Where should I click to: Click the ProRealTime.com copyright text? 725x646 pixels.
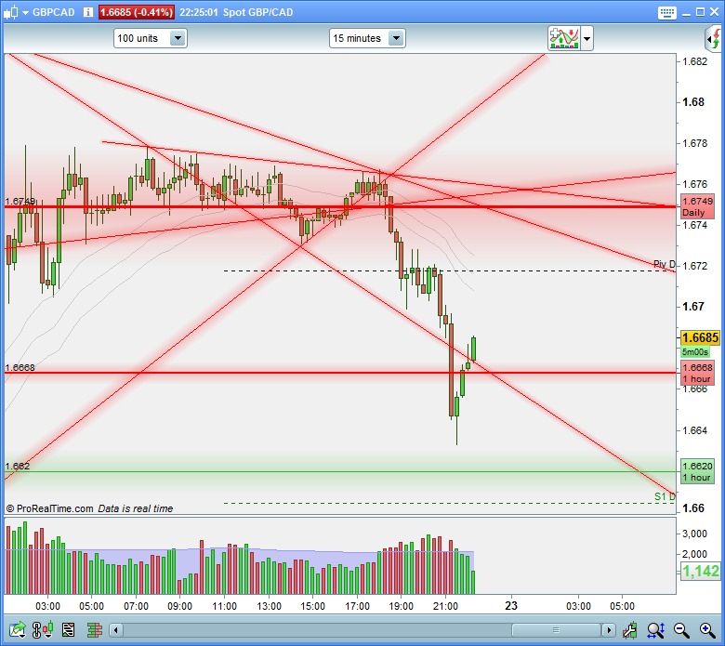coord(49,508)
